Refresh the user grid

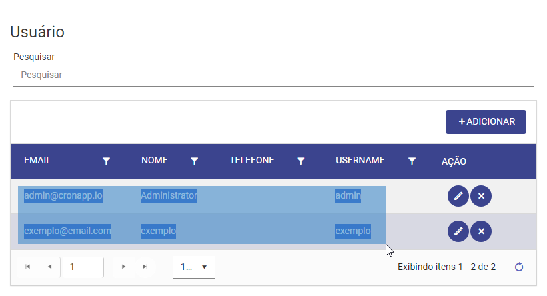pyautogui.click(x=519, y=267)
